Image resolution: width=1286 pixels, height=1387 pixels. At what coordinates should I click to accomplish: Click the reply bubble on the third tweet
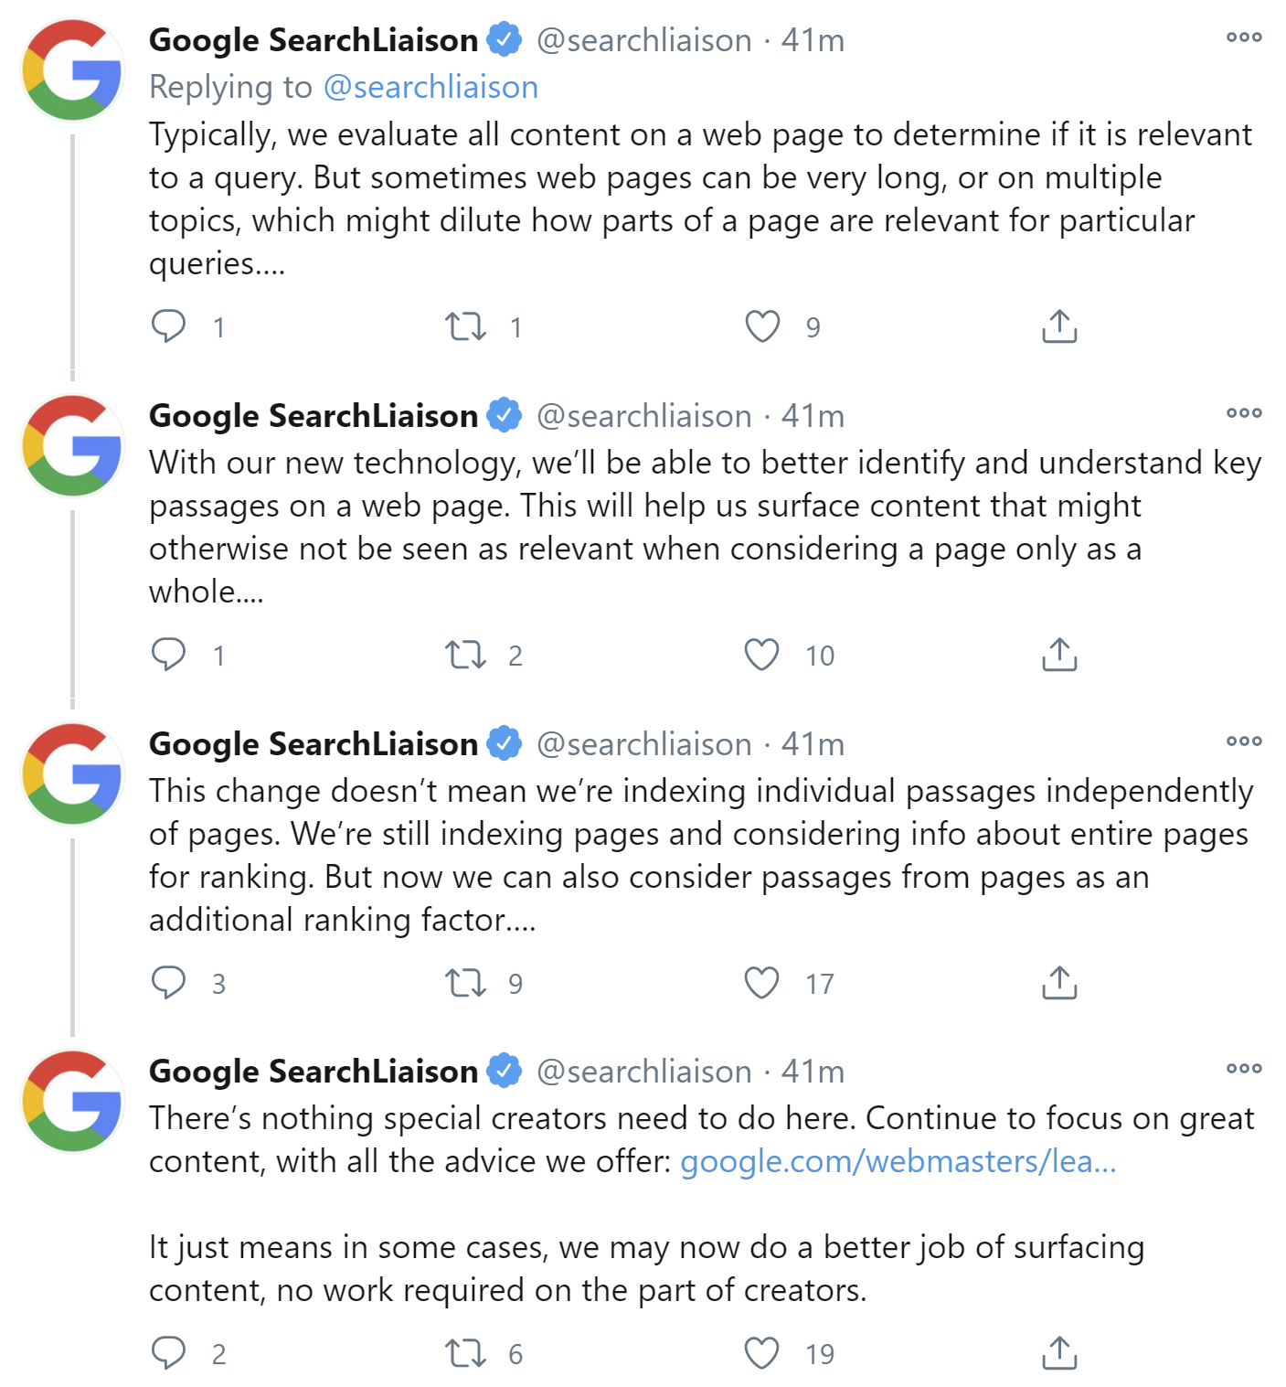[x=170, y=983]
